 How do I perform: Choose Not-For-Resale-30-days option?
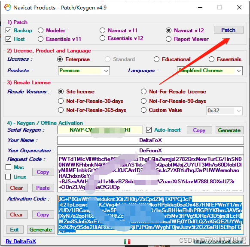pos(61,101)
